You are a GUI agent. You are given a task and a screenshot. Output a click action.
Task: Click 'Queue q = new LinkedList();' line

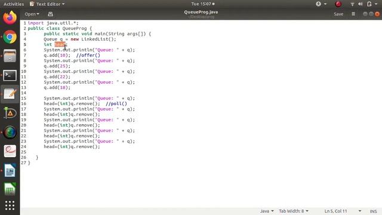pyautogui.click(x=80, y=39)
